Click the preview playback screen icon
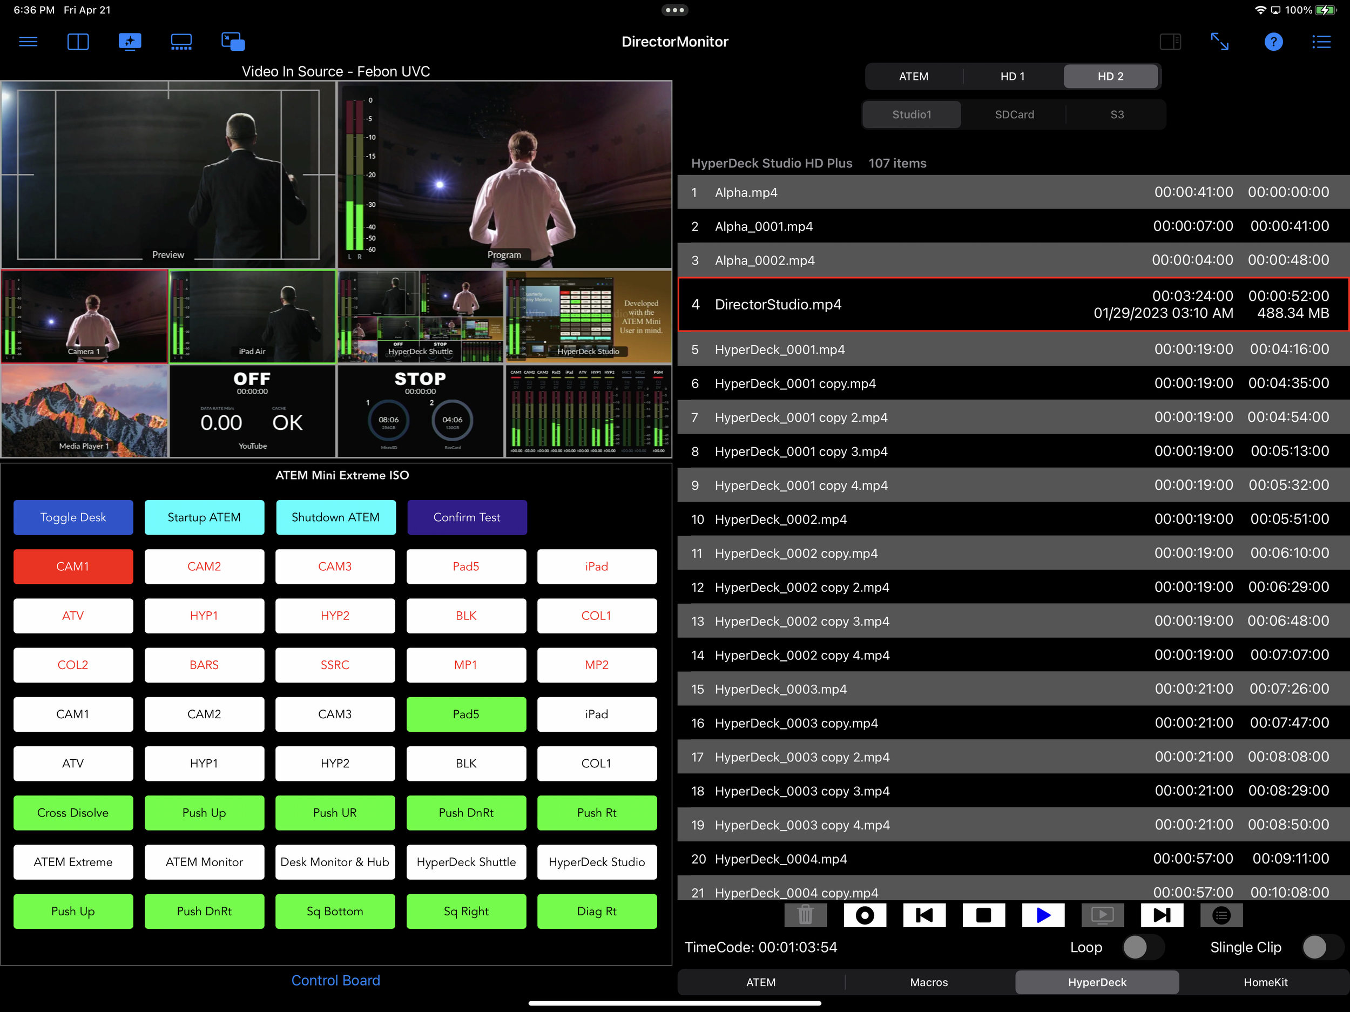 (1102, 915)
